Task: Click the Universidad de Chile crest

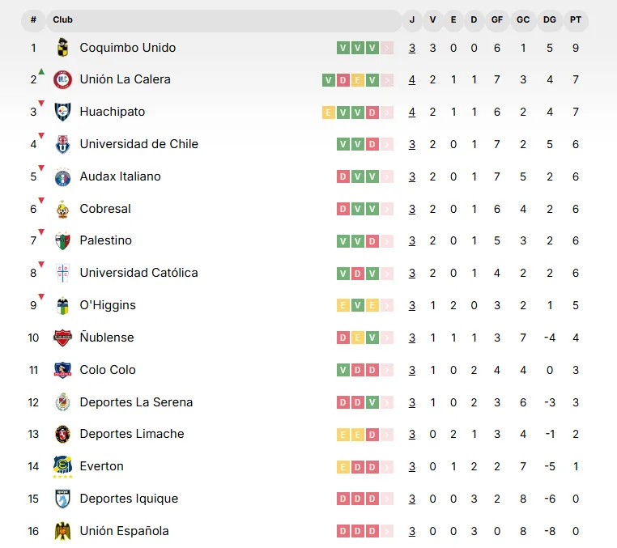Action: tap(62, 144)
